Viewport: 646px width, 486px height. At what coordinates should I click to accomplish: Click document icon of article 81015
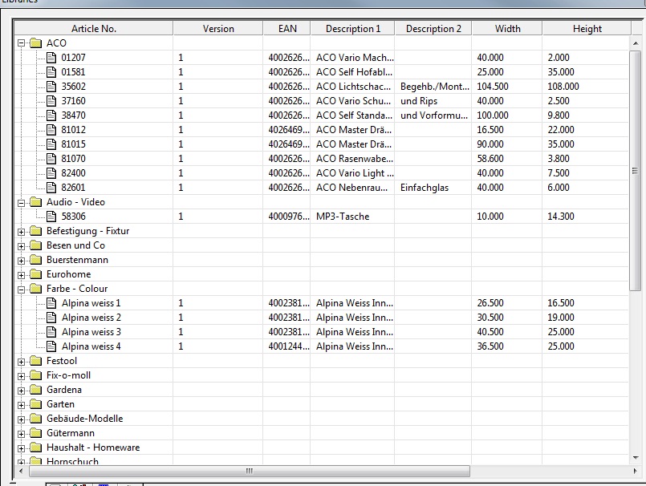click(51, 144)
